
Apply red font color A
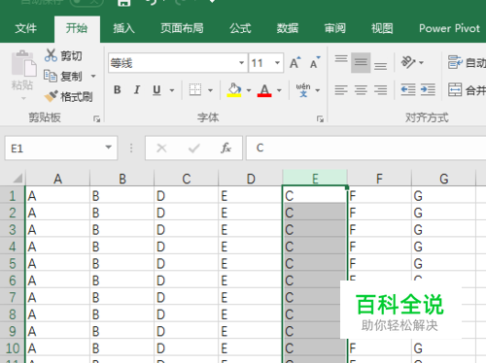point(264,89)
